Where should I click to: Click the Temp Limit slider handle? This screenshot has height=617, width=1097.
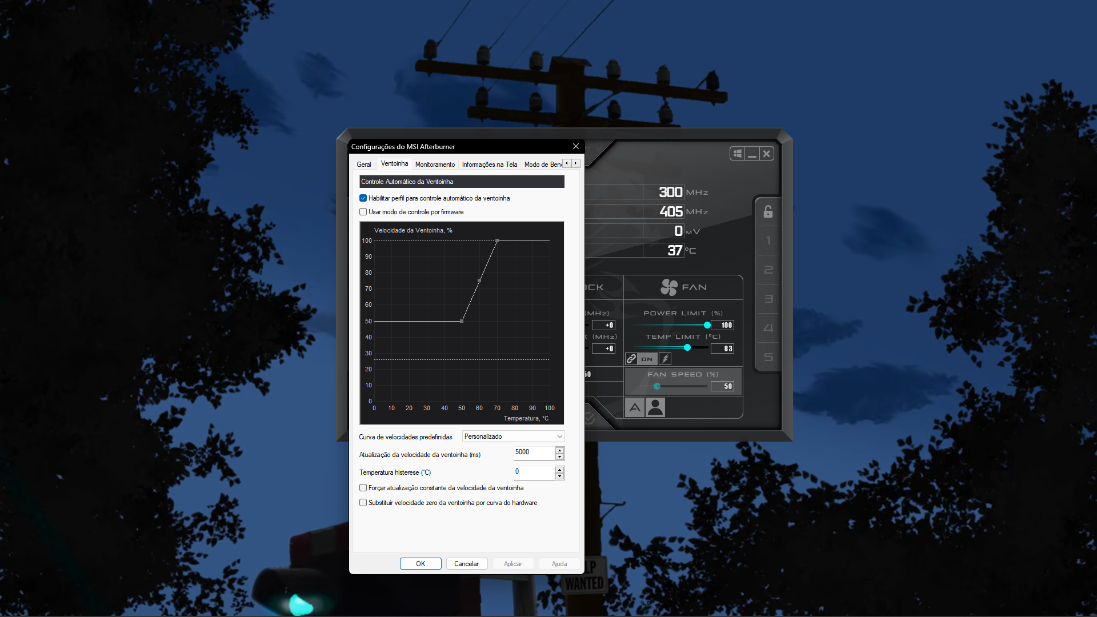687,347
